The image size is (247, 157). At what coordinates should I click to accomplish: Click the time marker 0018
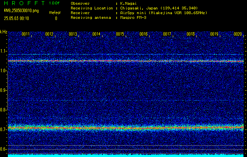[x=190, y=34]
